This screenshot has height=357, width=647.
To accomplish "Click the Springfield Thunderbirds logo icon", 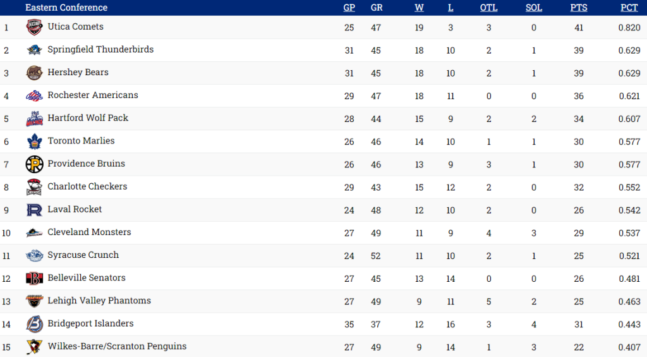I will tap(34, 50).
